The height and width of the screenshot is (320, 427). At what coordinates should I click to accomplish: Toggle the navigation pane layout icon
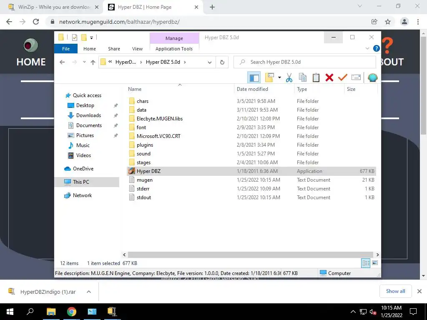[254, 78]
